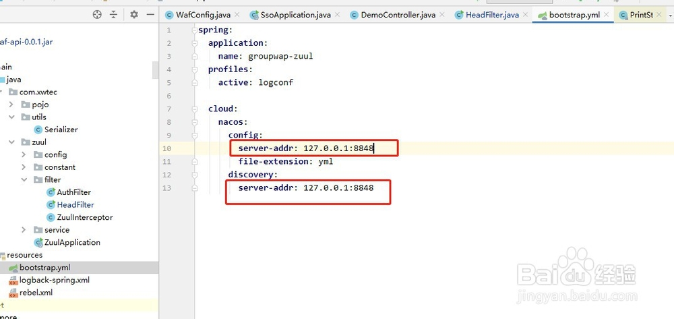Click the rebel.xml file icon

click(13, 292)
